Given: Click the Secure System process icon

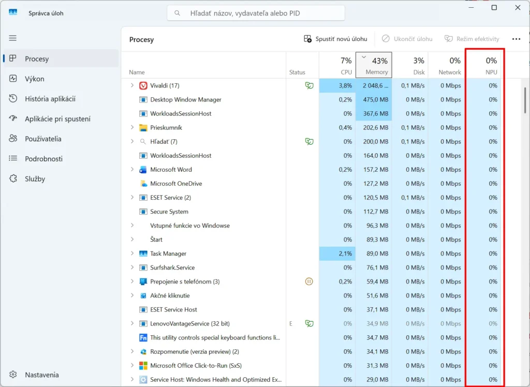Looking at the screenshot, I should 143,212.
